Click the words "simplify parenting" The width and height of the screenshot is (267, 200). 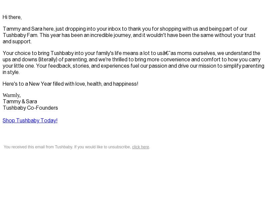[244, 66]
